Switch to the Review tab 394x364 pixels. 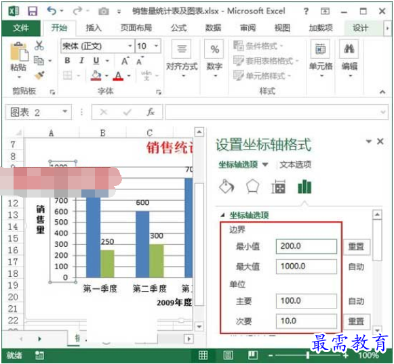pos(248,28)
